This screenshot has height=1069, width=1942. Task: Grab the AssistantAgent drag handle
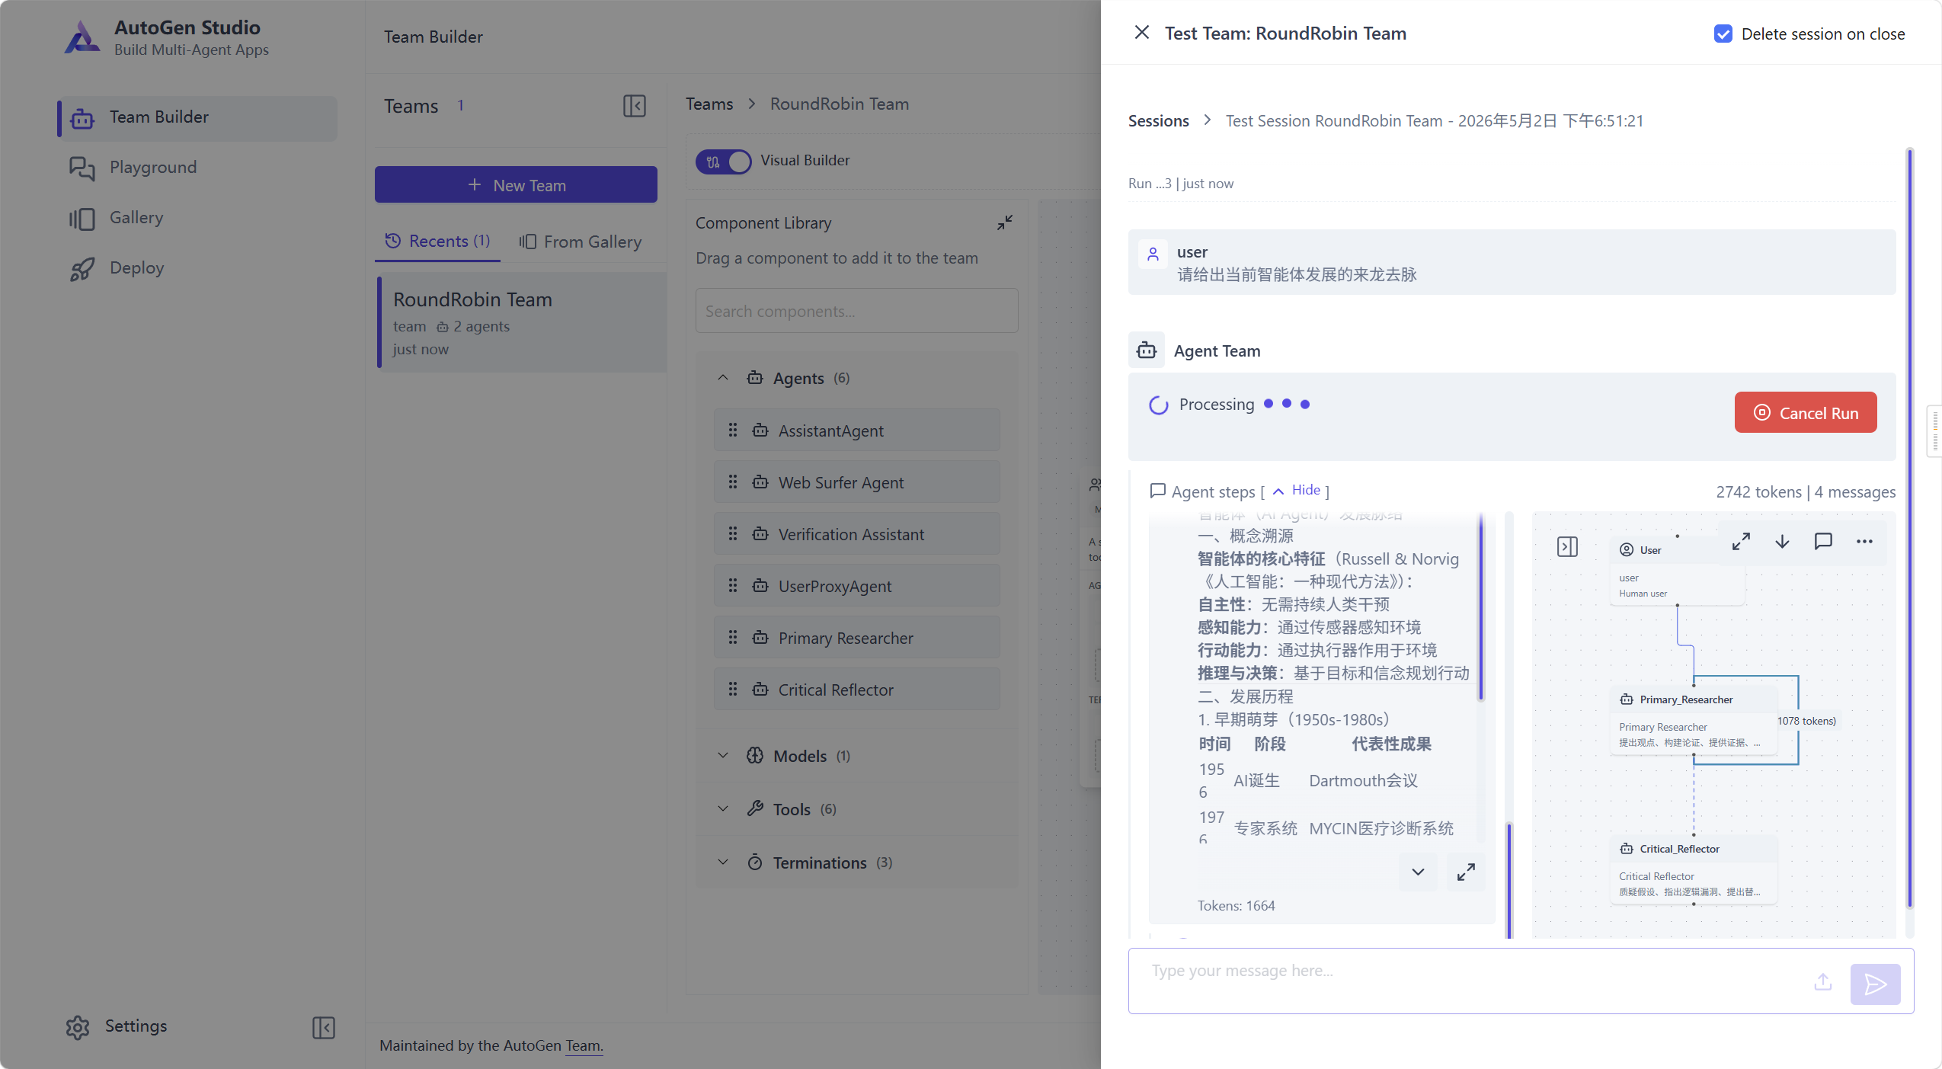click(x=733, y=430)
